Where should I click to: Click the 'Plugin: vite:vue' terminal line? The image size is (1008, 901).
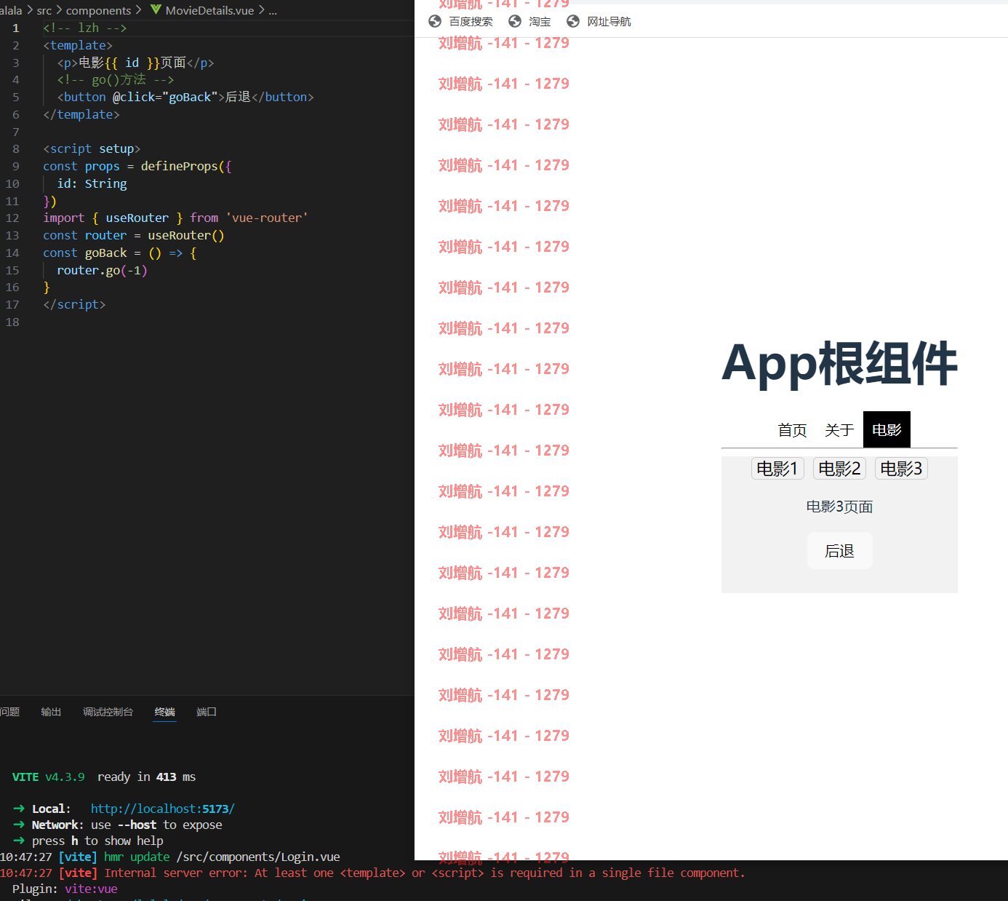click(x=65, y=889)
